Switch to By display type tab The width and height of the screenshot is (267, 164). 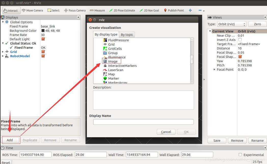106,34
